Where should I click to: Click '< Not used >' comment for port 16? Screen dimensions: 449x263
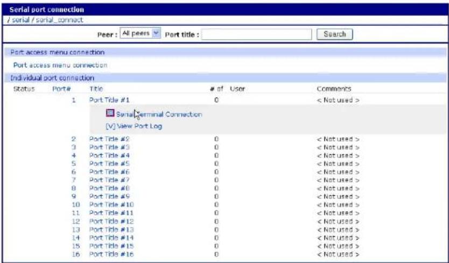338,254
